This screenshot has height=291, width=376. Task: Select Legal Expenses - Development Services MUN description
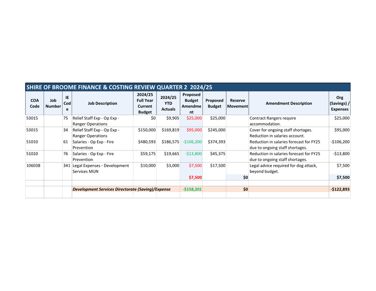tap(101, 168)
